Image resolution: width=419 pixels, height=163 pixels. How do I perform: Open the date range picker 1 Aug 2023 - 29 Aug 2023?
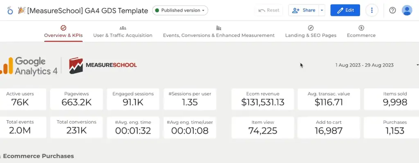coord(377,65)
